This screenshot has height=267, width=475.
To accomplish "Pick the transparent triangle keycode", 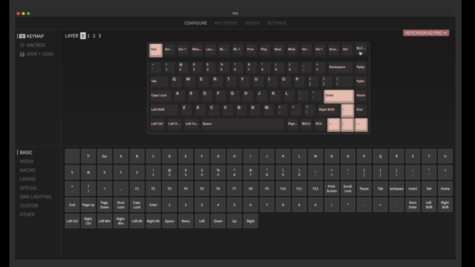I will 88,156.
